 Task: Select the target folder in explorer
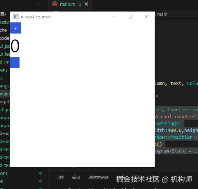coord(5,102)
